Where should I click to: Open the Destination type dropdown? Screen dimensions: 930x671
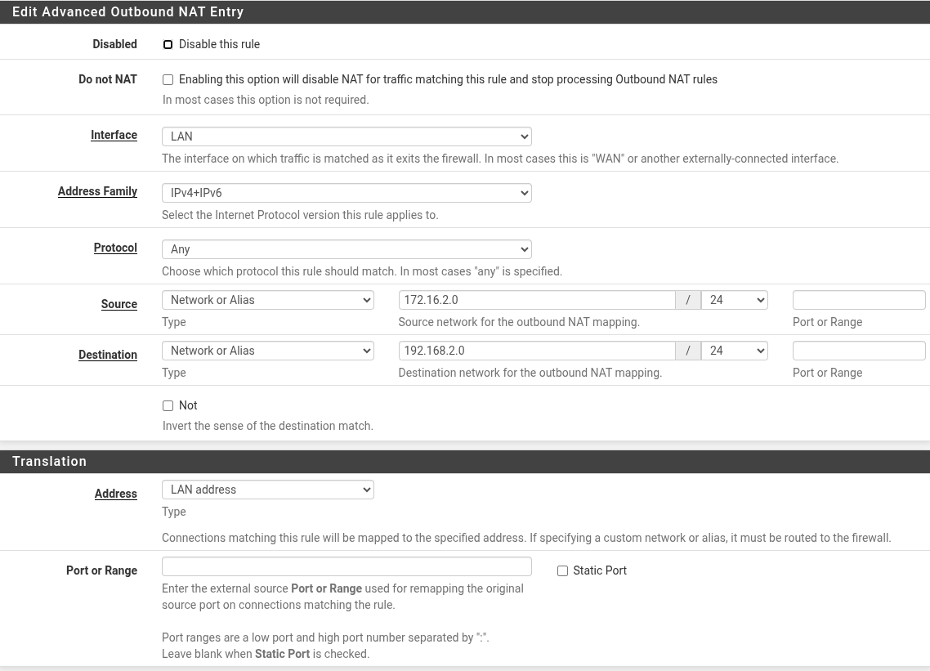tap(267, 351)
